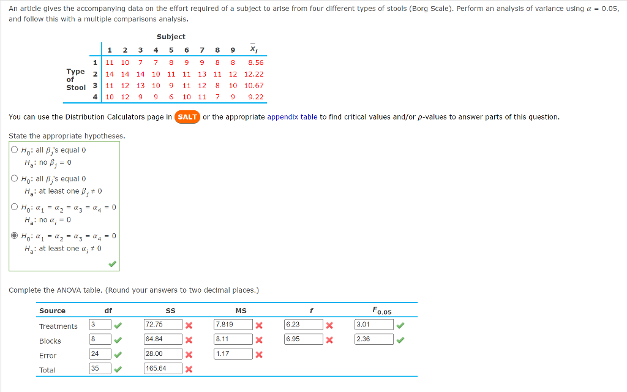Click the Error SS field showing 28.00
Viewport: 627px width, 392px height.
pos(163,353)
